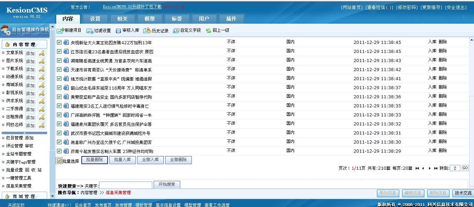This screenshot has height=207, width=474.
Task: Open the 插件 tab
Action: tap(231, 19)
